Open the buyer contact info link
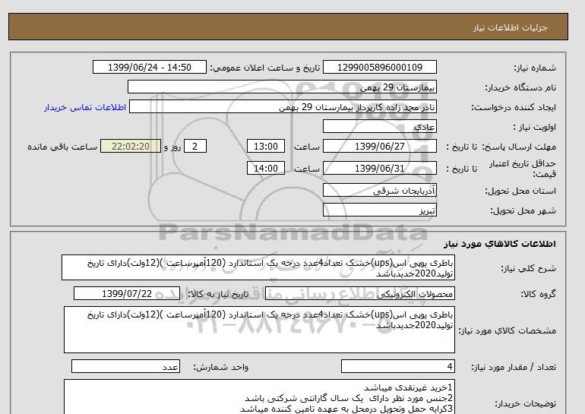The image size is (585, 414). tap(85, 107)
